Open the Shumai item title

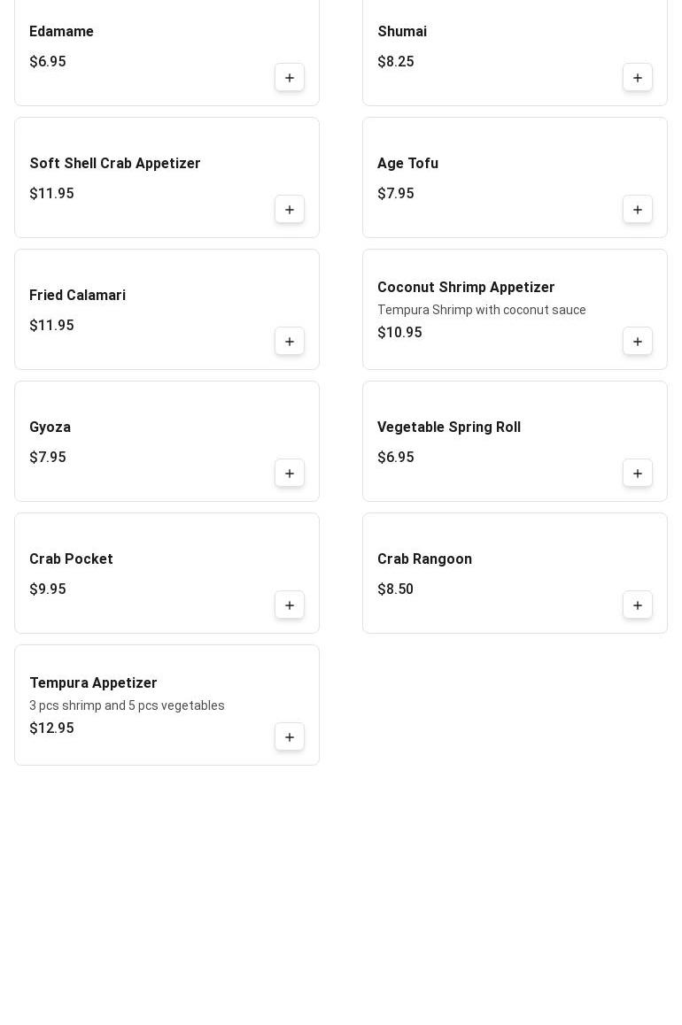click(x=402, y=32)
